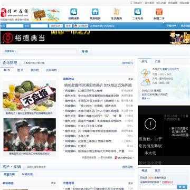Screen dimensions: 190x190
Task: Click the 搜索 search button
Action: (x=84, y=51)
